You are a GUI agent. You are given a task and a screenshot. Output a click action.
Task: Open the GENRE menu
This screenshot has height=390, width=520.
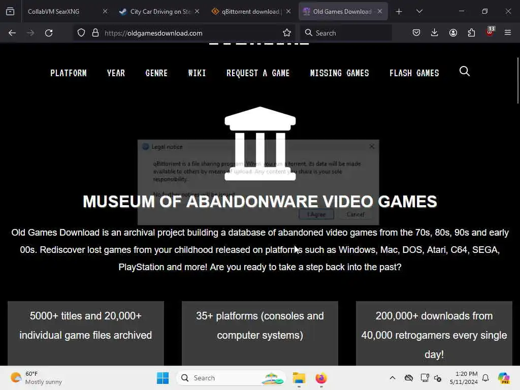(156, 73)
